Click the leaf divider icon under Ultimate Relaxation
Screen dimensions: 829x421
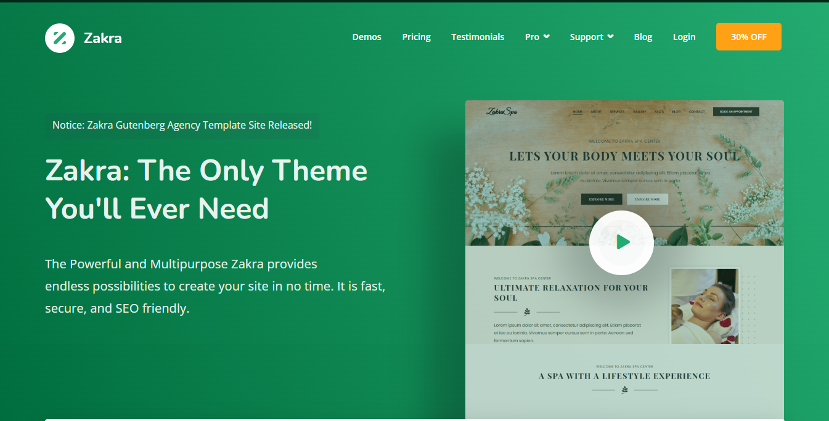527,312
